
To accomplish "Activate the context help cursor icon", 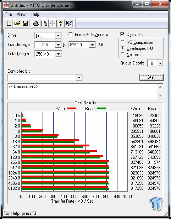I will pos(69,23).
